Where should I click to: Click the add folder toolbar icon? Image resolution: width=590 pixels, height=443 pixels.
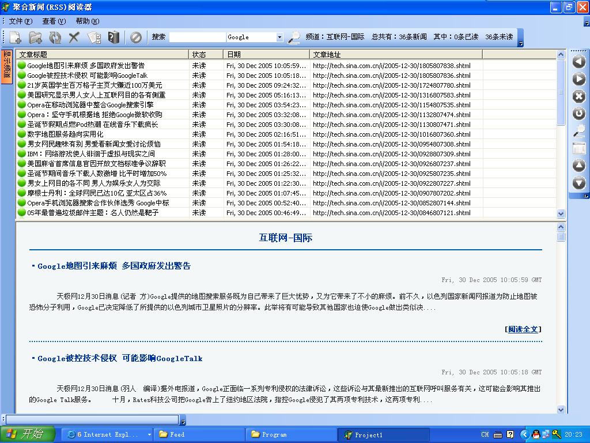pos(36,37)
